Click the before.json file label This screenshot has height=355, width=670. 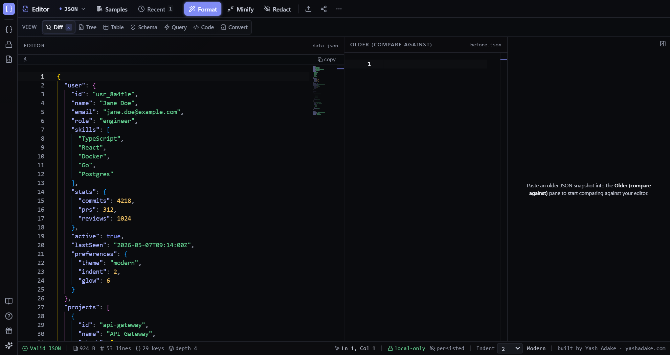485,45
